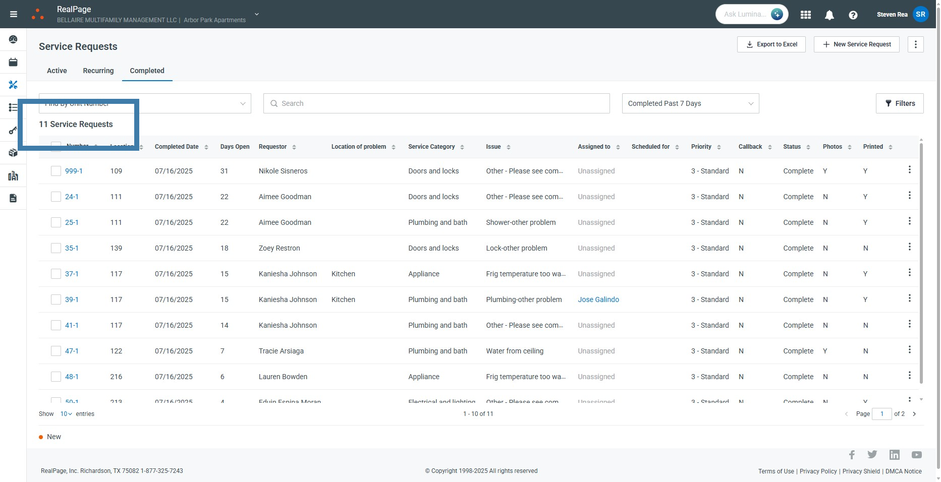Tick the checkbox for request 47-1
Image resolution: width=941 pixels, height=482 pixels.
click(x=56, y=351)
